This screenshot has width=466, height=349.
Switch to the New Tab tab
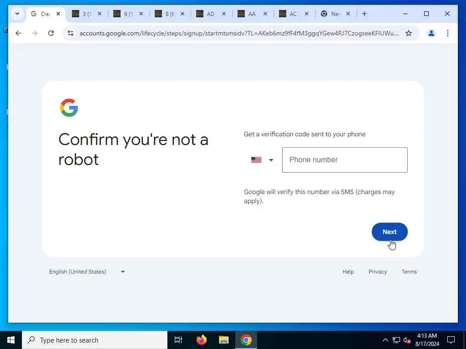coord(332,14)
